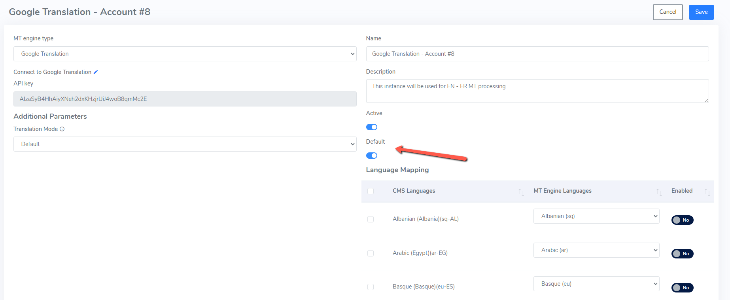Image resolution: width=730 pixels, height=300 pixels.
Task: Toggle the Active switch
Action: tap(372, 127)
